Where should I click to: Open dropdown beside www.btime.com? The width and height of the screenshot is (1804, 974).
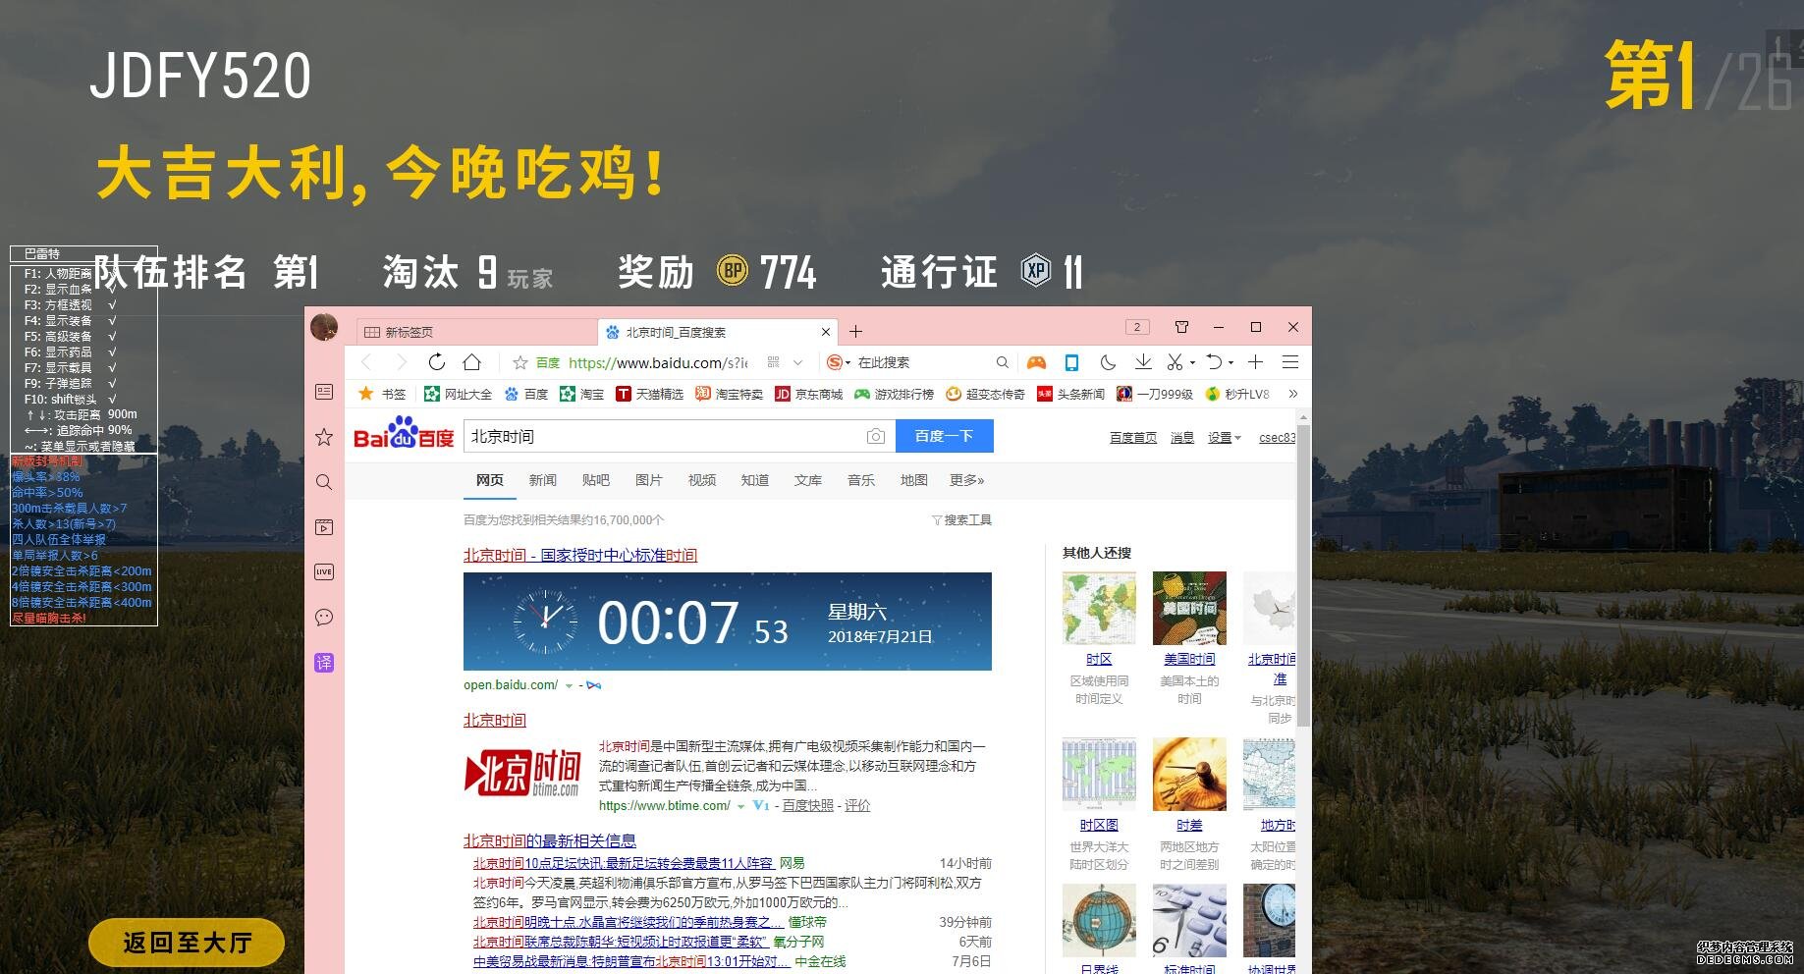[740, 806]
